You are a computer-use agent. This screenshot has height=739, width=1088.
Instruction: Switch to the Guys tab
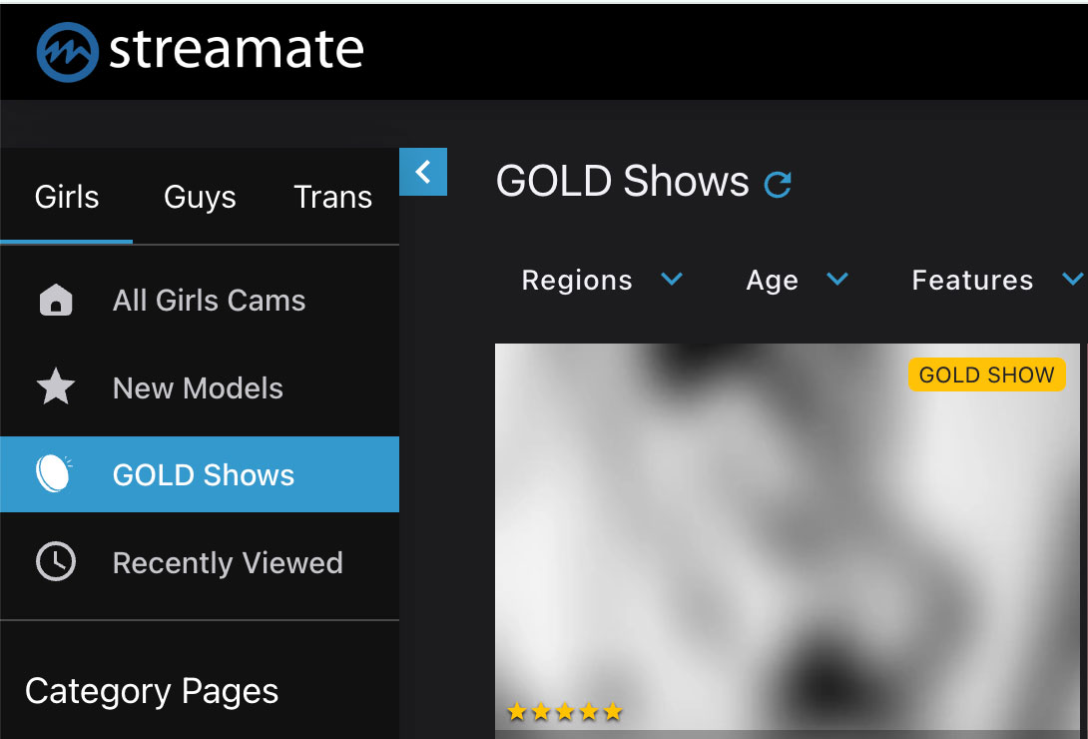199,197
